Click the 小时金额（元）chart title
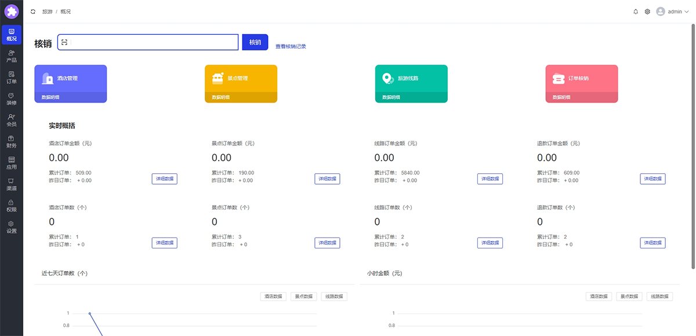 coord(385,273)
